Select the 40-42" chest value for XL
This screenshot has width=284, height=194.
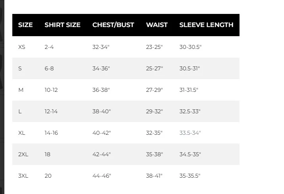click(x=101, y=133)
